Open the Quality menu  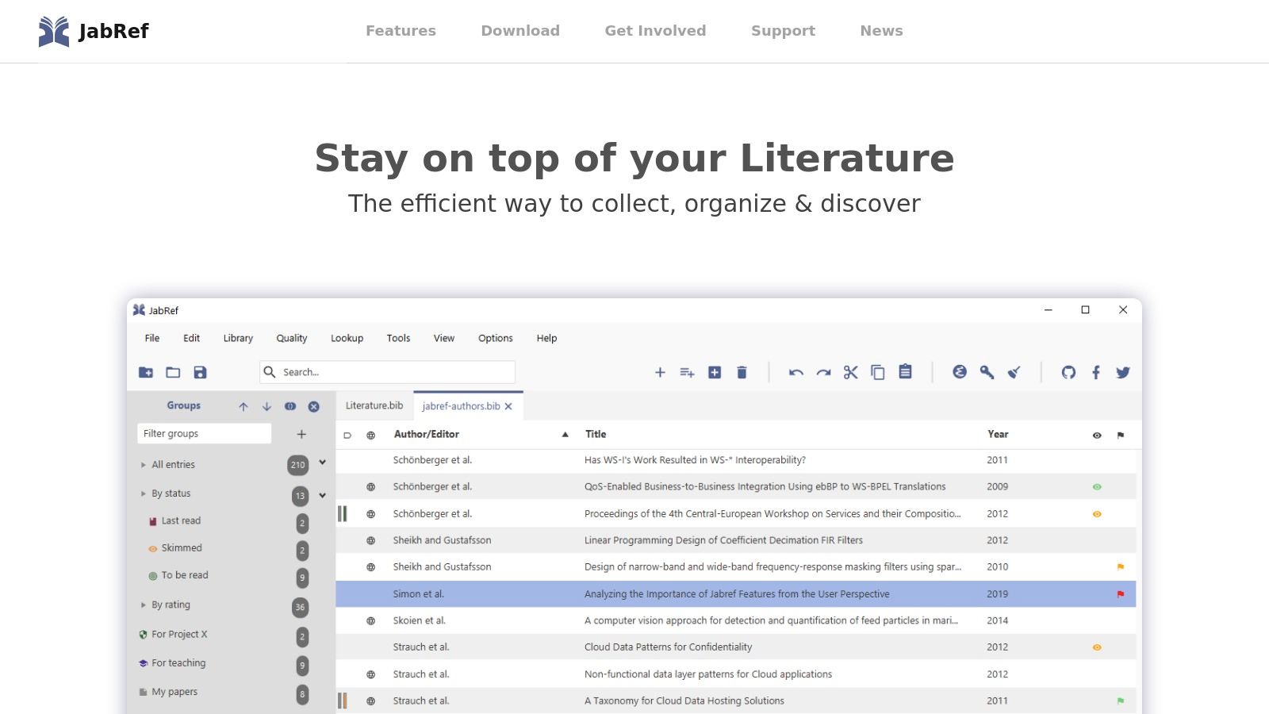pos(291,338)
